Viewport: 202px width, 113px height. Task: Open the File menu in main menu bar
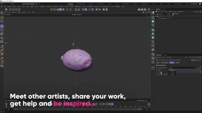[x=2, y=6]
